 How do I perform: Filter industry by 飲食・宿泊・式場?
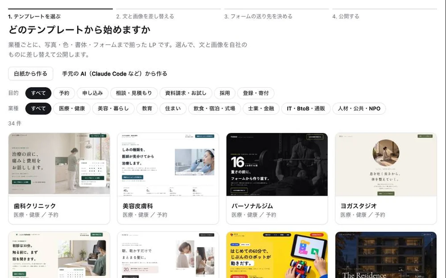point(215,109)
